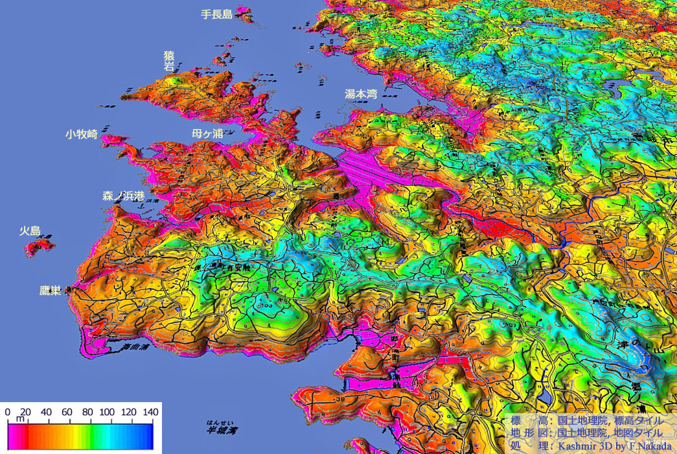Select the 猿岩 label on the map
The image size is (677, 454).
169,62
